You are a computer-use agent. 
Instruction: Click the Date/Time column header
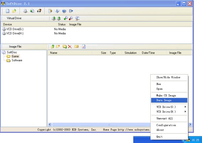(153, 53)
